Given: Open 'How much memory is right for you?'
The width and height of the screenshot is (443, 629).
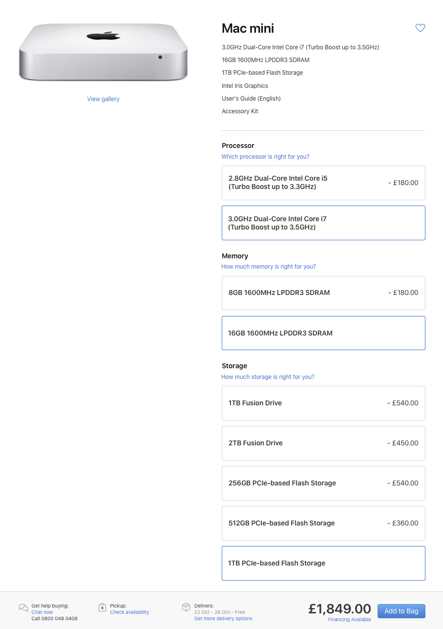Looking at the screenshot, I should [x=269, y=267].
